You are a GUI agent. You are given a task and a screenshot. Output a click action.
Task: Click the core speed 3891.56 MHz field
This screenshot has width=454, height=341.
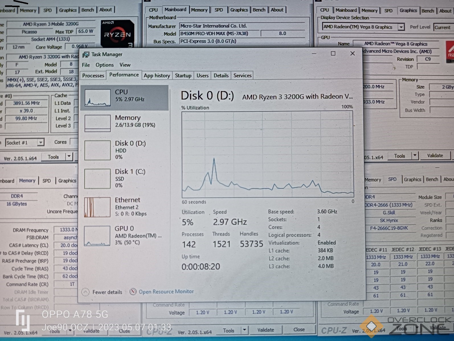(26, 103)
